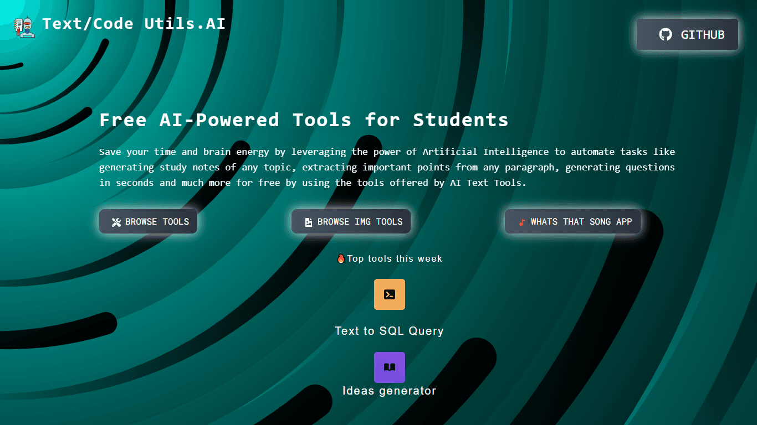Open BROWSE IMG TOOLS button
Screen dimensions: 757x425
click(x=351, y=221)
